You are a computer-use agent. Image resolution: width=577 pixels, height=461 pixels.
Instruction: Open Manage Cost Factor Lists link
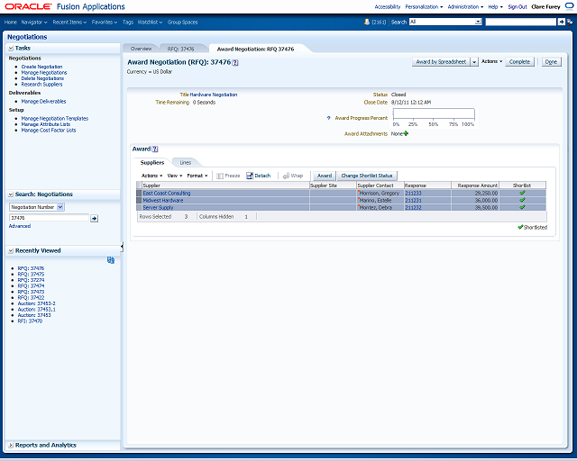tap(49, 131)
